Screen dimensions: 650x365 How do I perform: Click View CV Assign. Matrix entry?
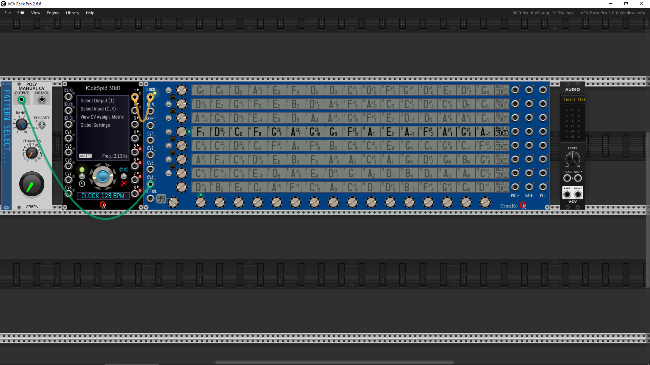pos(102,117)
